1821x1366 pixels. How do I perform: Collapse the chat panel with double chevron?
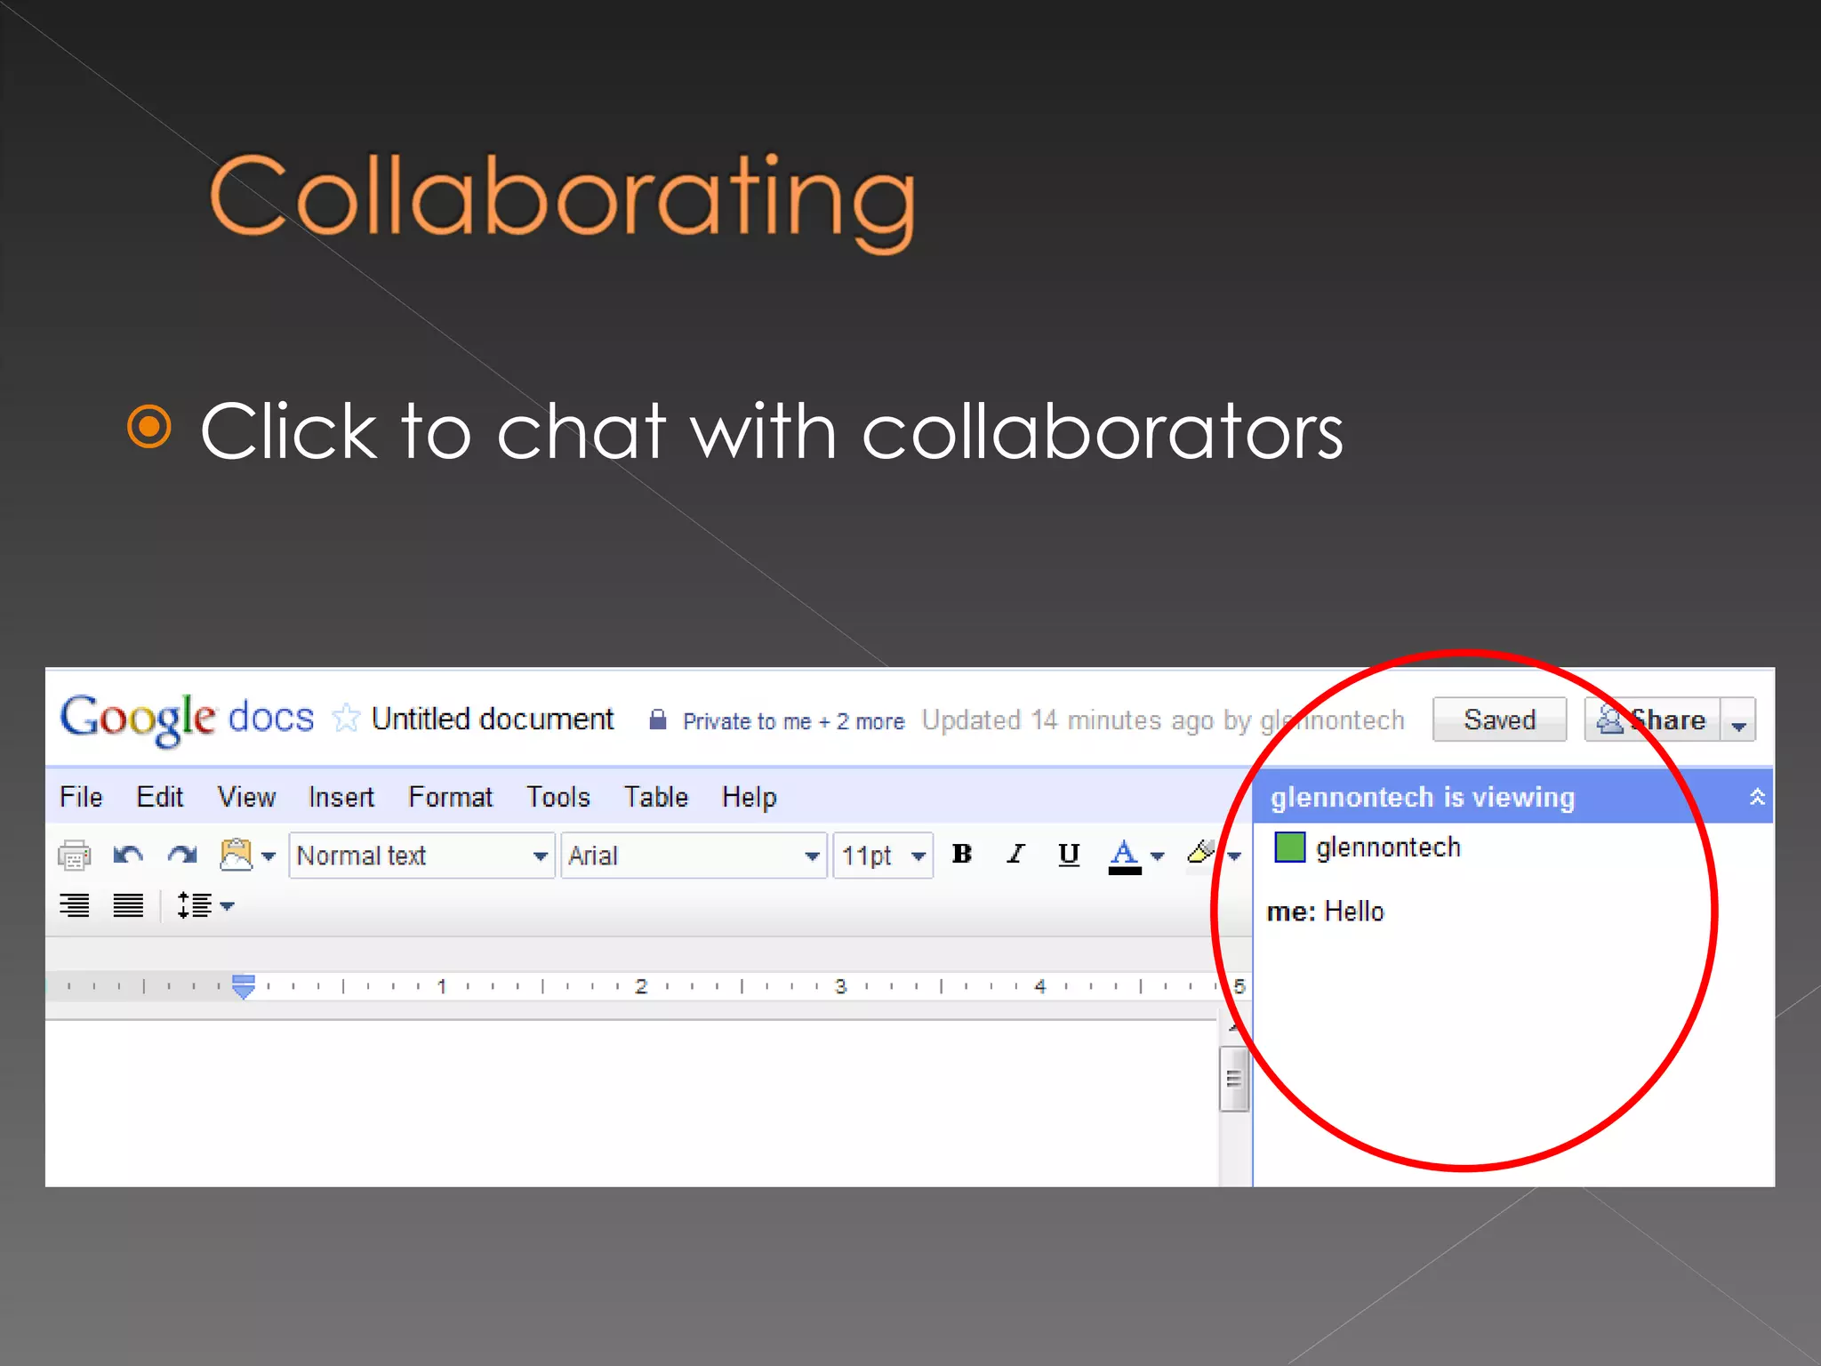click(x=1757, y=797)
